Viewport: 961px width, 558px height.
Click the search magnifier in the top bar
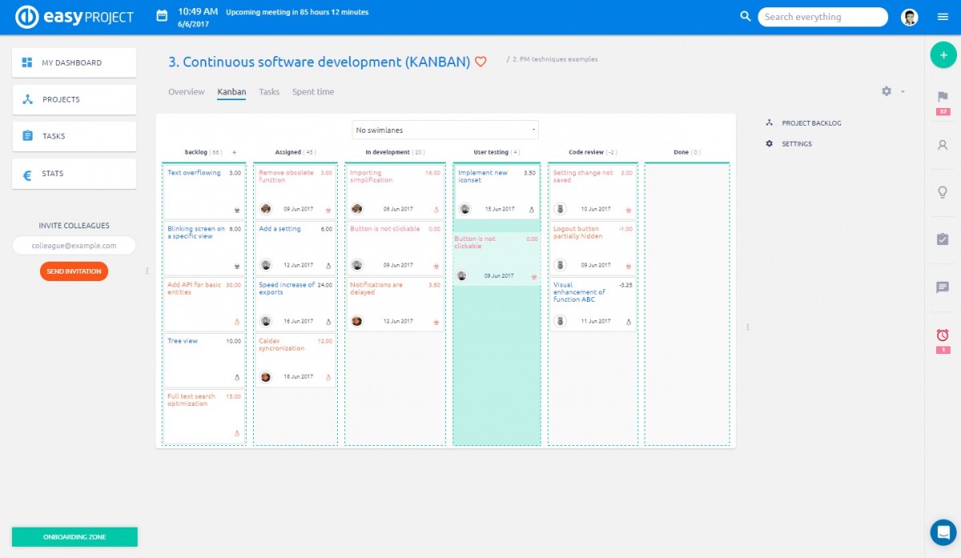(745, 16)
